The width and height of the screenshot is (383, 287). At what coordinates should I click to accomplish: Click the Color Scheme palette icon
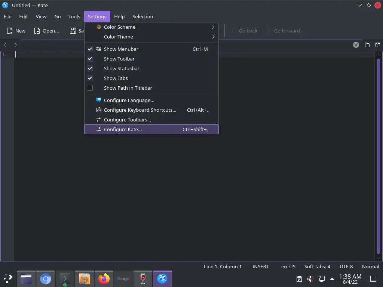point(99,27)
